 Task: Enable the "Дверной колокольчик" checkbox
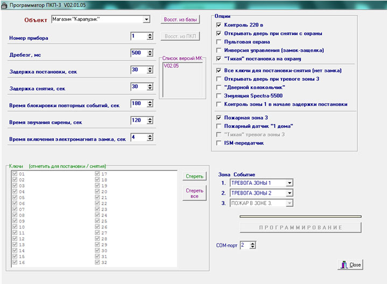(x=219, y=87)
